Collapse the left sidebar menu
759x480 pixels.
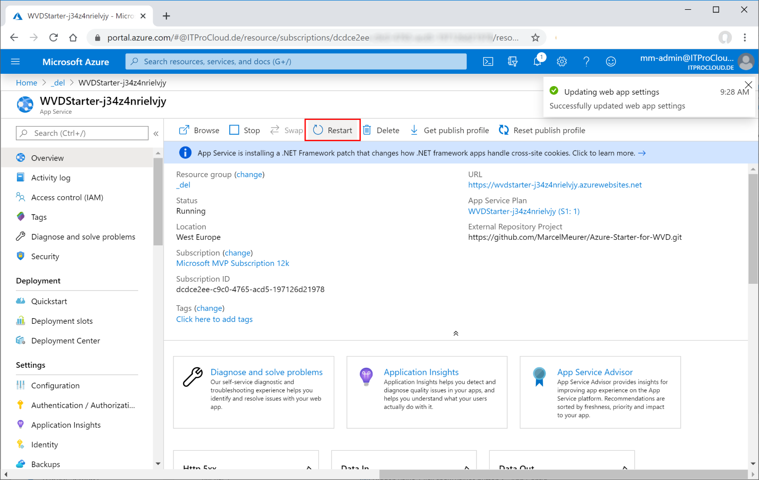(x=156, y=133)
